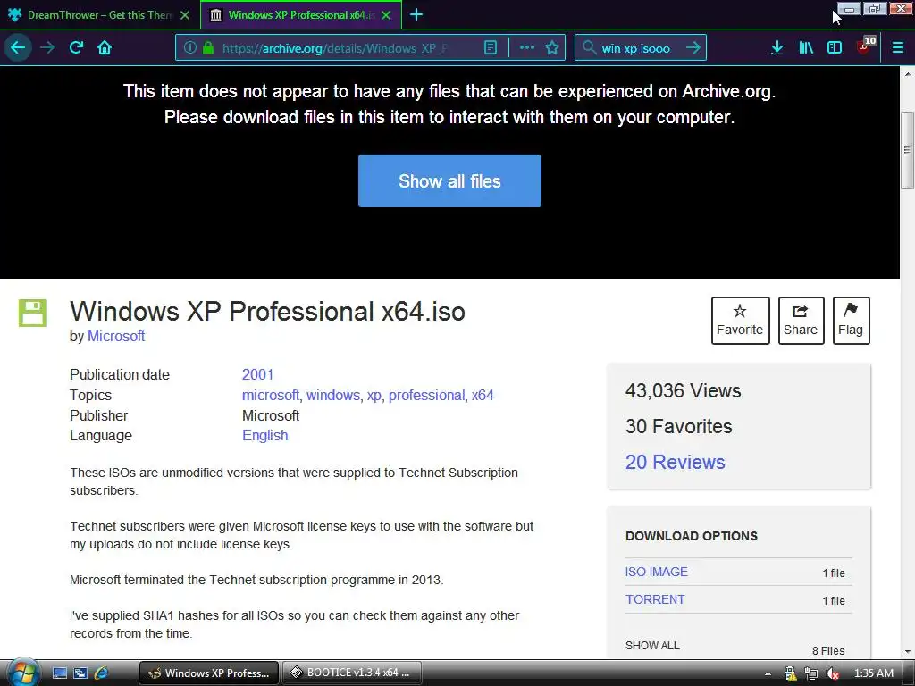Flag this item with the Flag button

[x=851, y=321]
